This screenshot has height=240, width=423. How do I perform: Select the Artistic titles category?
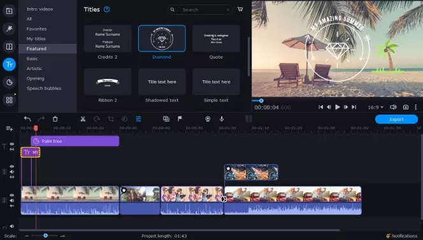point(34,69)
